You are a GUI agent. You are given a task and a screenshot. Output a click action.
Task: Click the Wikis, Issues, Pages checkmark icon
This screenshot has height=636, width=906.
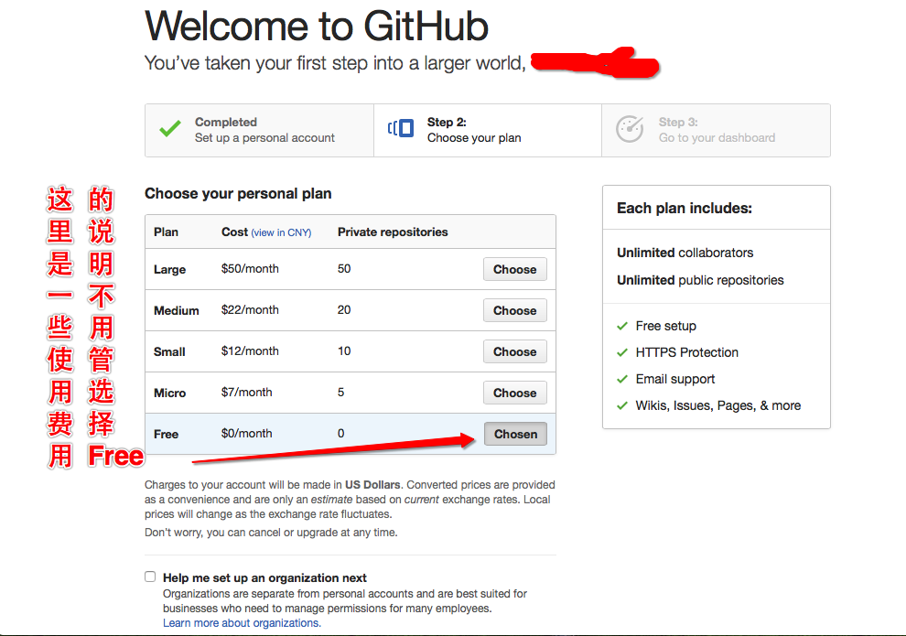622,406
